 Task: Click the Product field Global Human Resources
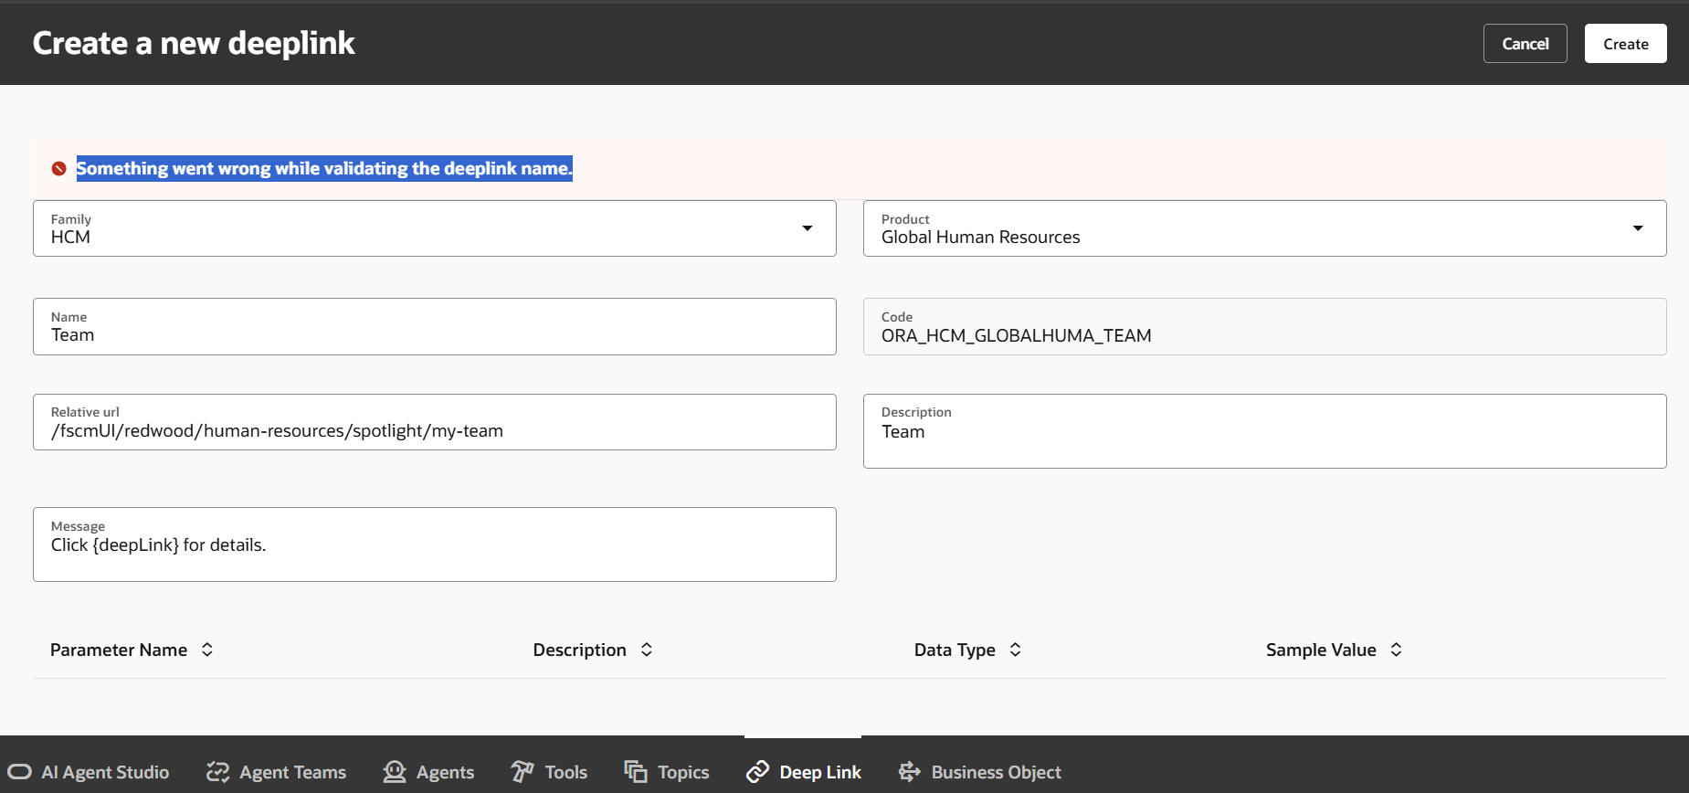coord(1265,228)
